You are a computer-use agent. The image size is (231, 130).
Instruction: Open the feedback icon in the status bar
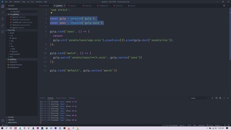coord(225,125)
